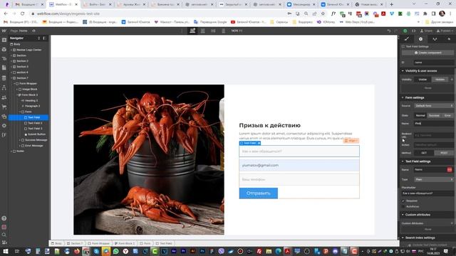Switch to the tablet breakpoint icon
The image size is (456, 256).
coord(202,31)
